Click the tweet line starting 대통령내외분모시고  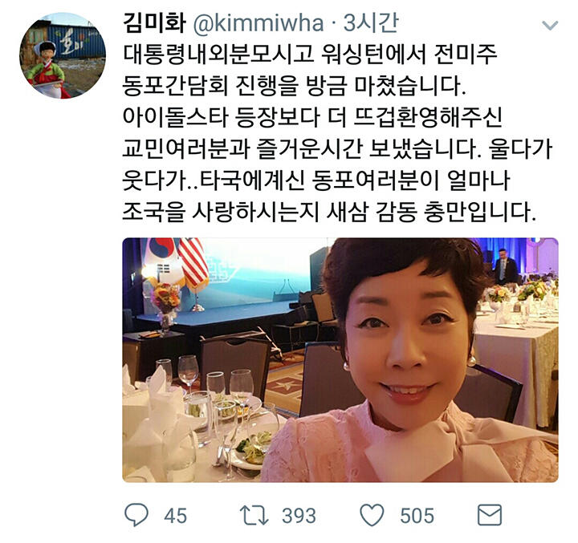click(310, 55)
